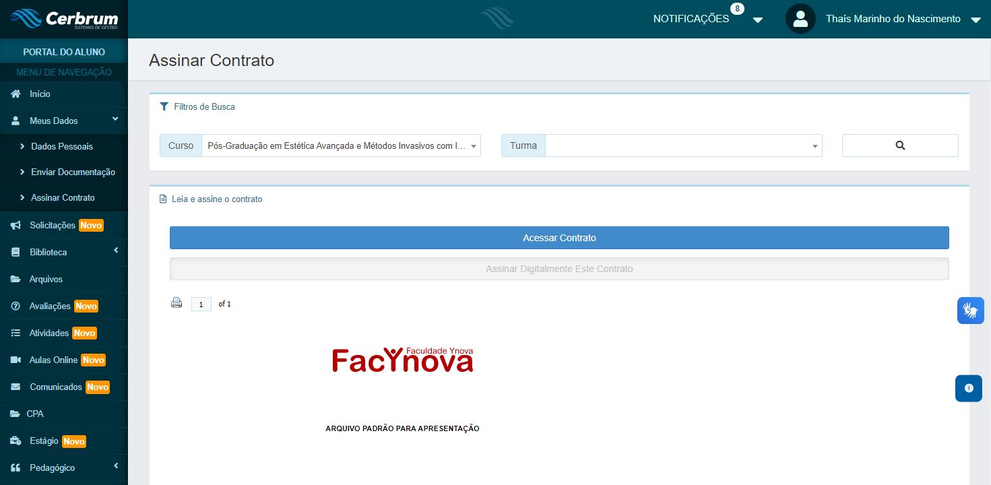Click the wave logo in the header center
Image resolution: width=991 pixels, height=485 pixels.
(497, 19)
